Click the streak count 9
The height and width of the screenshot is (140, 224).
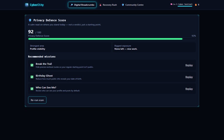point(198,5)
